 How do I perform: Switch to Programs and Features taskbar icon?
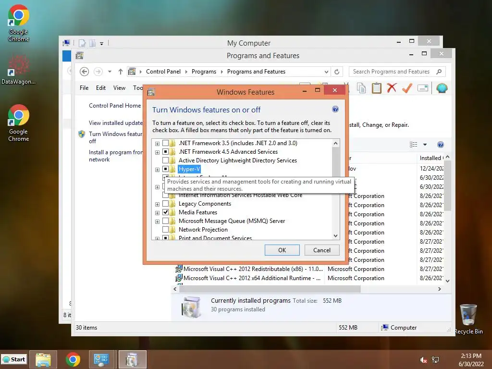point(132,359)
